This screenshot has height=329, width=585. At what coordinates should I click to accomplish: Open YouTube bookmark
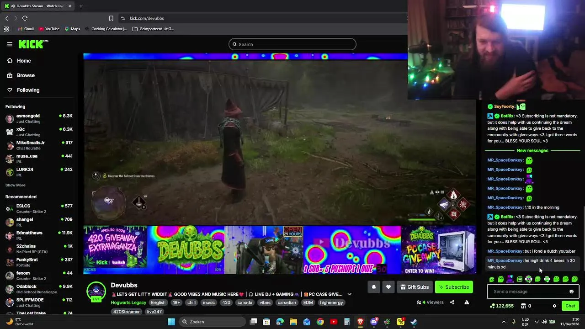coord(49,29)
